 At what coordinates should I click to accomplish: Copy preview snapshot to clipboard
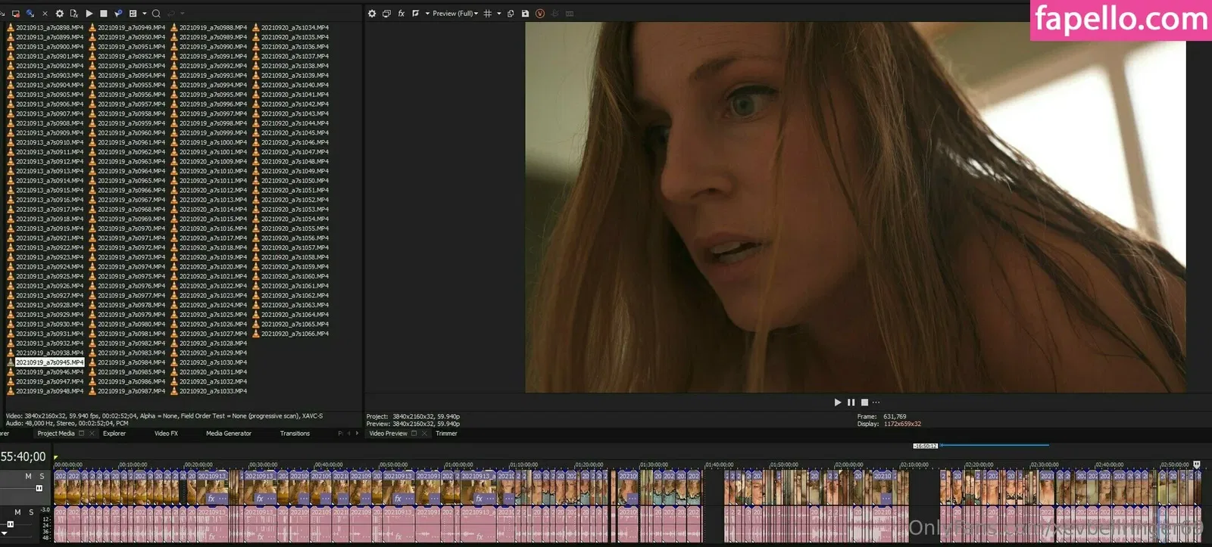coord(511,14)
